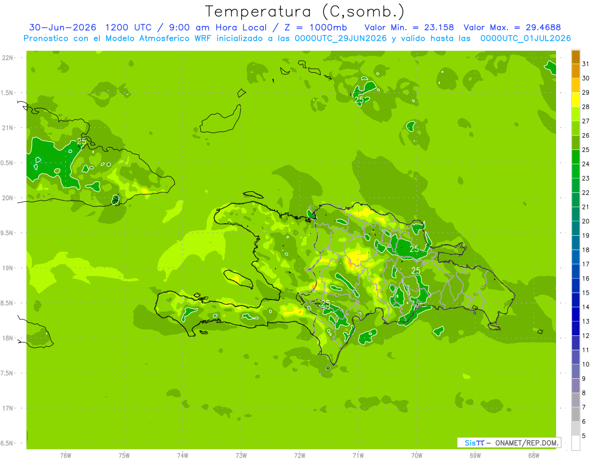Viewport: 599px width, 462px height.
Task: Click the "19N" latitude label
Action: tap(8, 268)
